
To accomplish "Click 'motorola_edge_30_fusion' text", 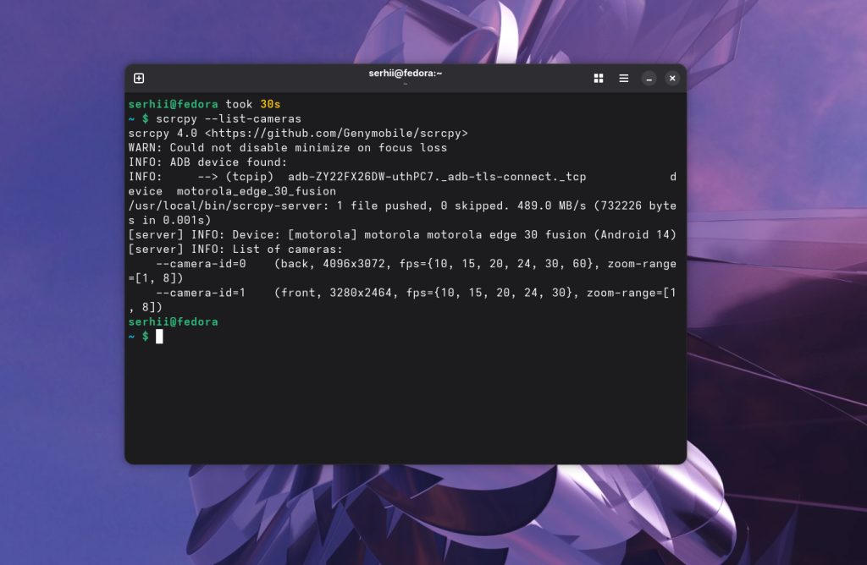I will click(257, 192).
